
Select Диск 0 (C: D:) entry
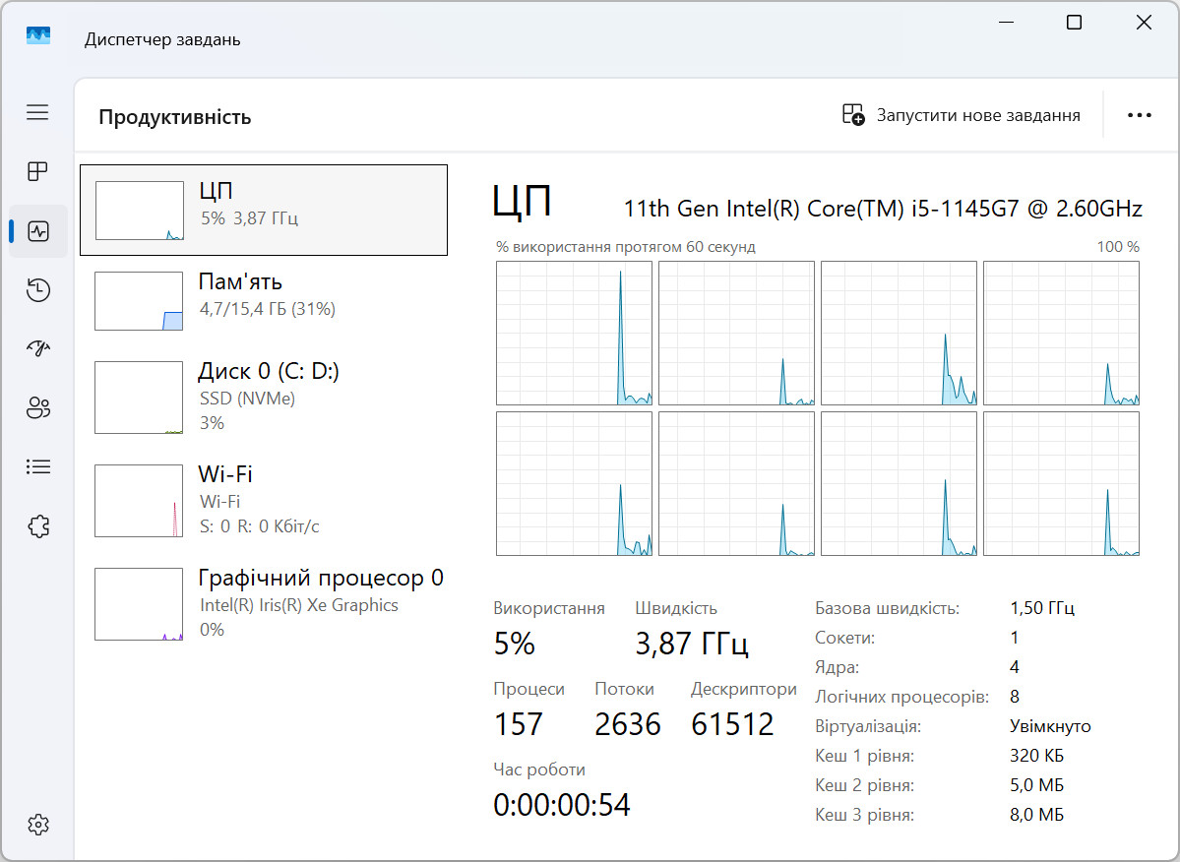(263, 397)
